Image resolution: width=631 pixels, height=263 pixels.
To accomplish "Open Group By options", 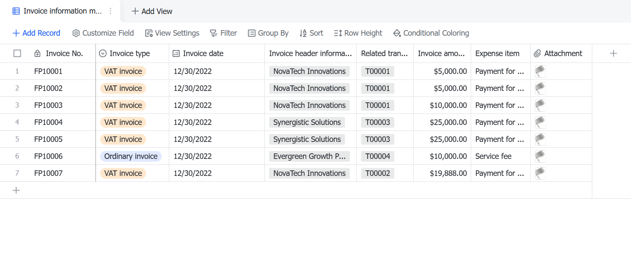I will pyautogui.click(x=268, y=33).
